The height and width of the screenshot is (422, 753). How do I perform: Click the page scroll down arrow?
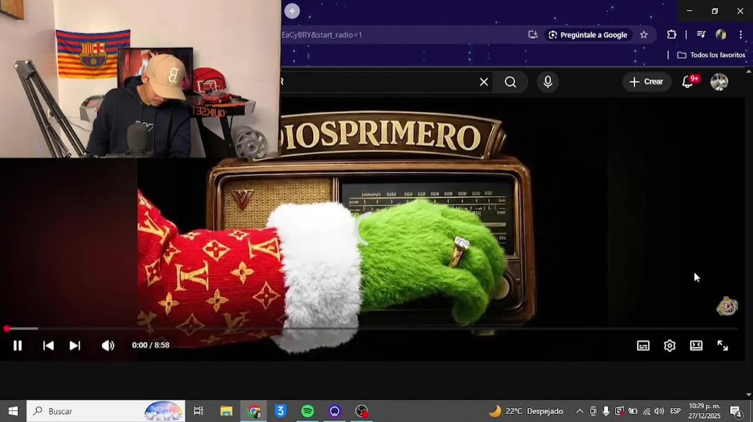(x=748, y=394)
